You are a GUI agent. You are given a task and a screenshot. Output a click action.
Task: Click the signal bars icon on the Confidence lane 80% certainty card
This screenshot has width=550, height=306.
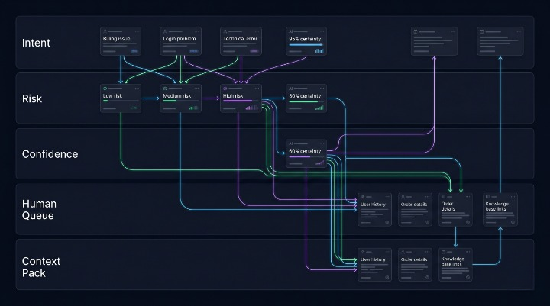[x=320, y=163]
